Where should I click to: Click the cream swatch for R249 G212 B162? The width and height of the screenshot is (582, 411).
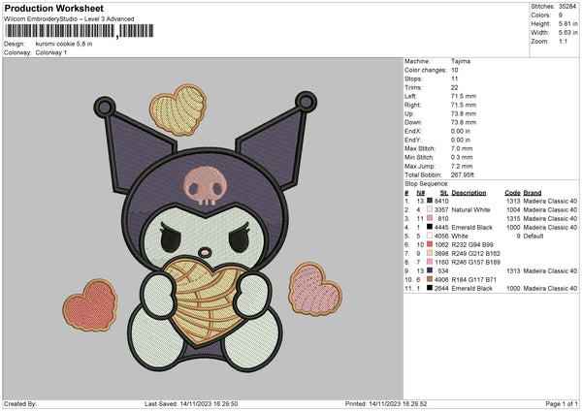click(x=430, y=253)
